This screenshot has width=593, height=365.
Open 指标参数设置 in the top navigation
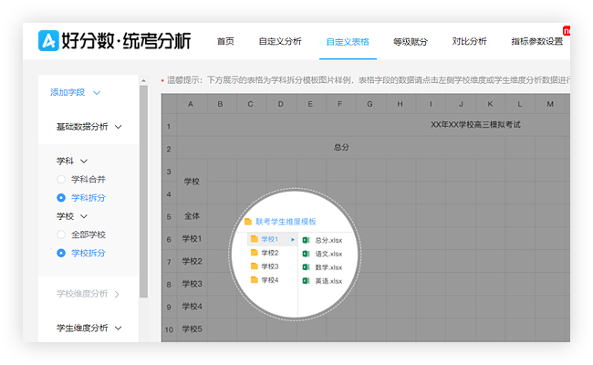pos(536,41)
